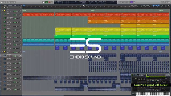Toggle the blue Catch Playhead button
The image size is (171, 96).
pos(24,5)
